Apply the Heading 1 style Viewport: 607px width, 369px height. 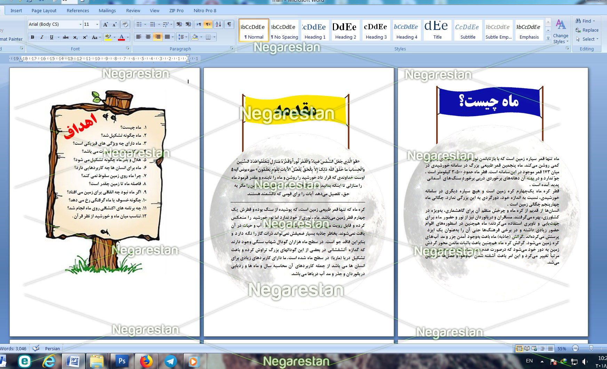tap(315, 30)
